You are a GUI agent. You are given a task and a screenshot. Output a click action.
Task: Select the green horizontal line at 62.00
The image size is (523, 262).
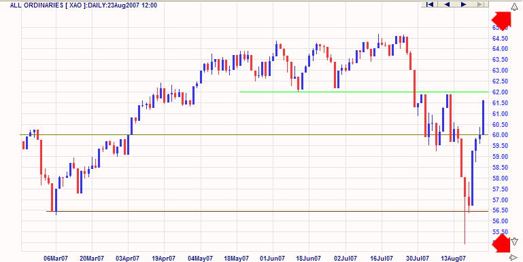pyautogui.click(x=364, y=92)
